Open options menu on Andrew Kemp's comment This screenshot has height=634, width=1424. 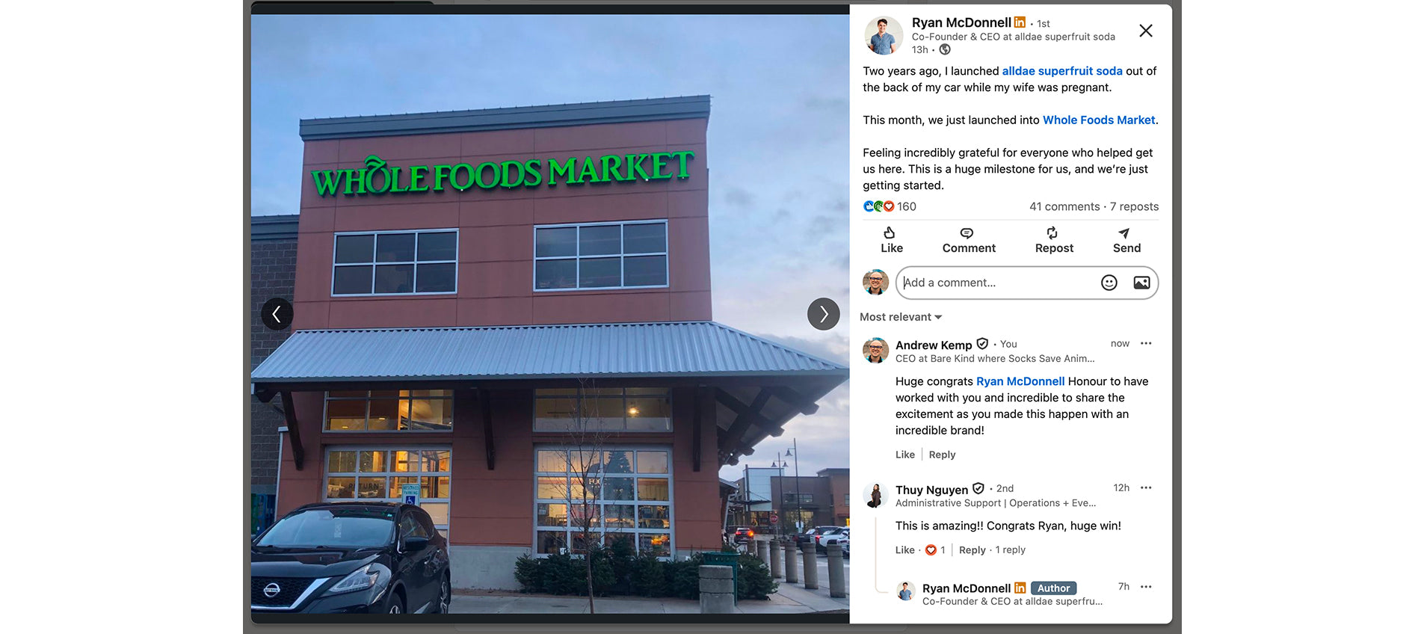[x=1146, y=343]
